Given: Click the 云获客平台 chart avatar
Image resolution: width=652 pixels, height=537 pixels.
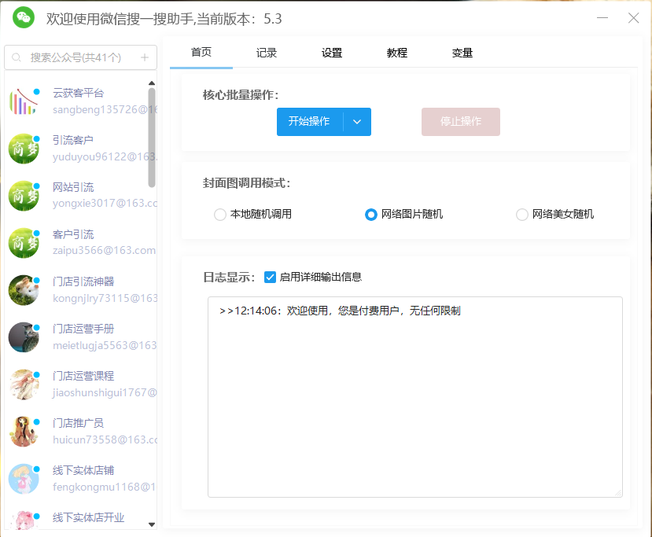Looking at the screenshot, I should (x=24, y=101).
